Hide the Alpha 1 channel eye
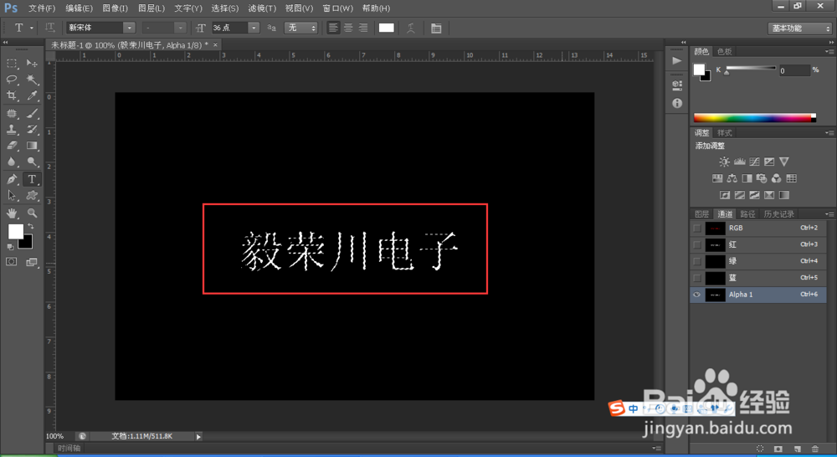837x457 pixels. 697,294
